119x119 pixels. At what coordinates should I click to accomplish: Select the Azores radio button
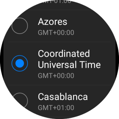pyautogui.click(x=20, y=26)
